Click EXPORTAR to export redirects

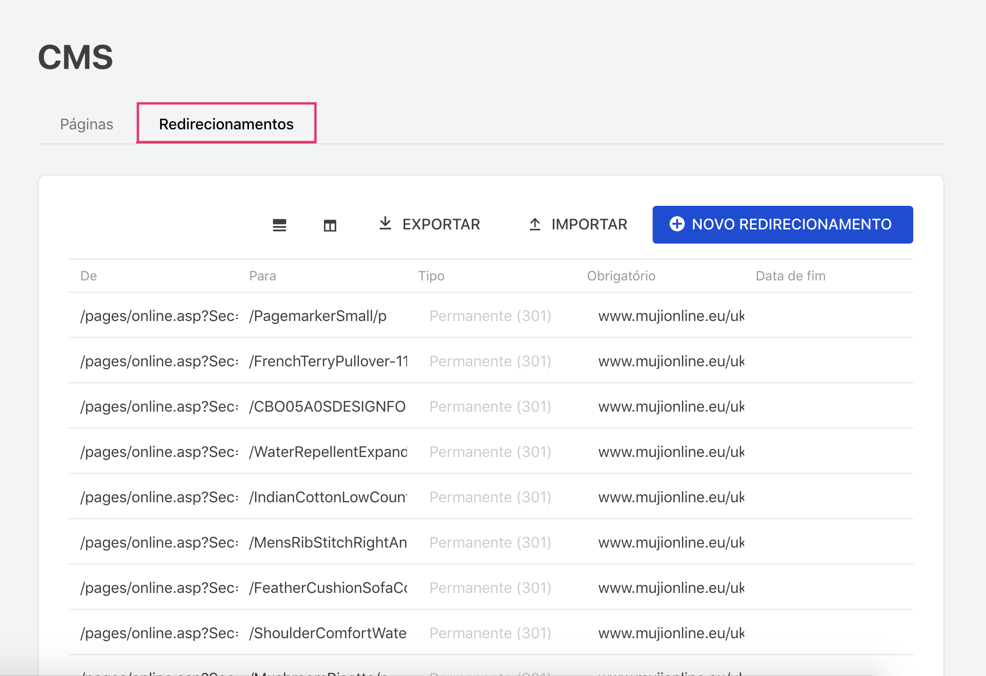tap(441, 224)
